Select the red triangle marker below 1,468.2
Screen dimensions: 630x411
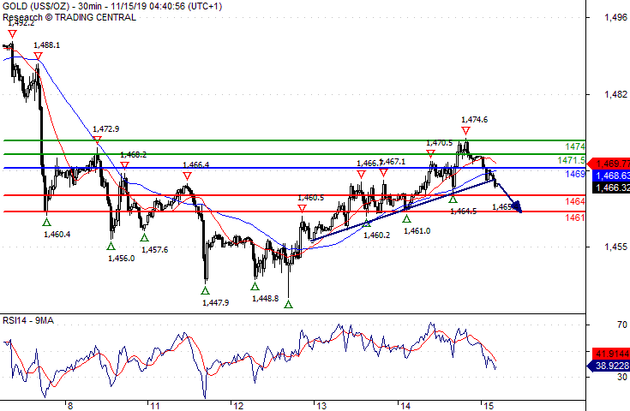tap(124, 165)
